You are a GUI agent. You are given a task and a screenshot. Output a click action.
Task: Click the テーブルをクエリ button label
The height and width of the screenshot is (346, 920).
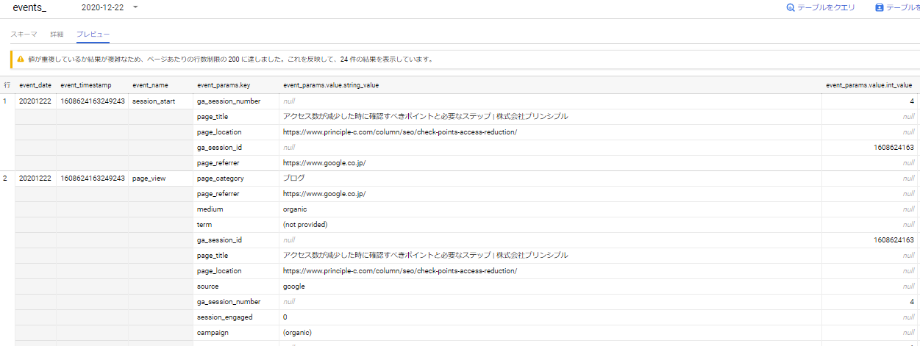tap(827, 8)
